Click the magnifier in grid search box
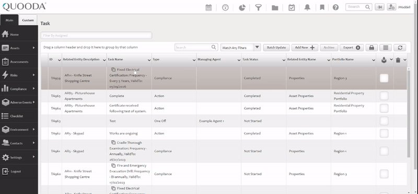The width and height of the screenshot is (418, 194). (214, 47)
